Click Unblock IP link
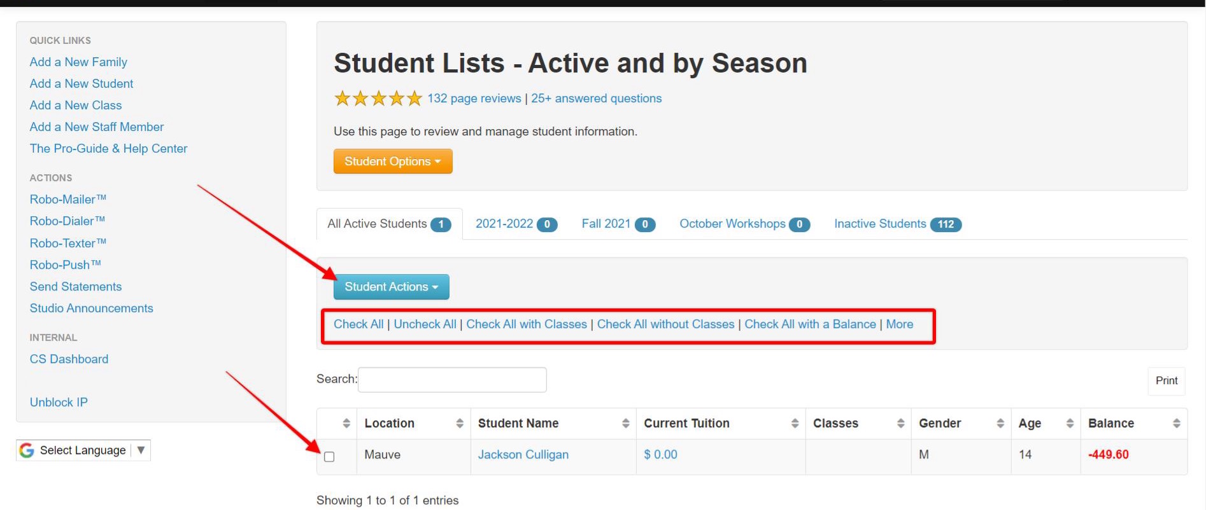This screenshot has width=1206, height=510. click(x=59, y=402)
